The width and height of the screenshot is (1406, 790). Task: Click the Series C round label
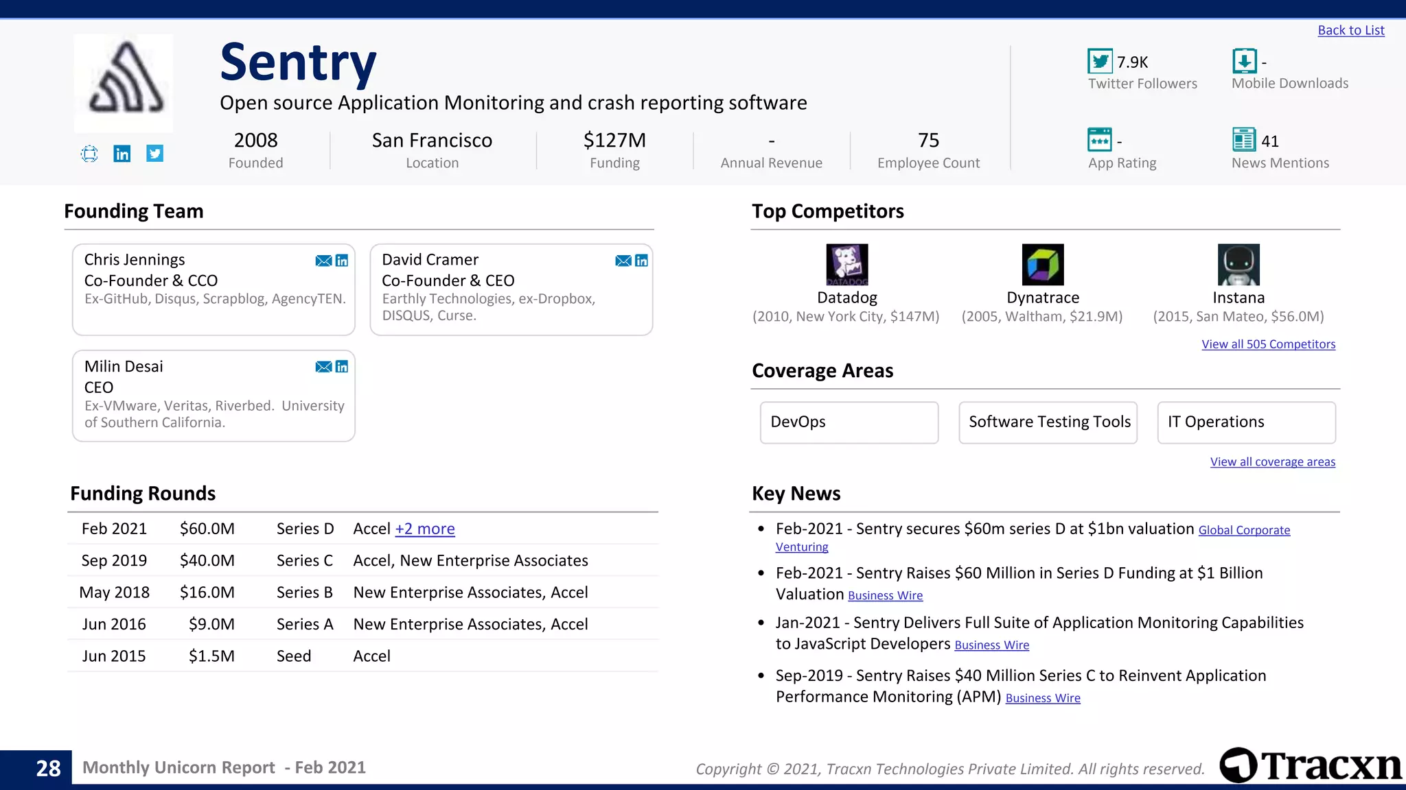(x=305, y=560)
